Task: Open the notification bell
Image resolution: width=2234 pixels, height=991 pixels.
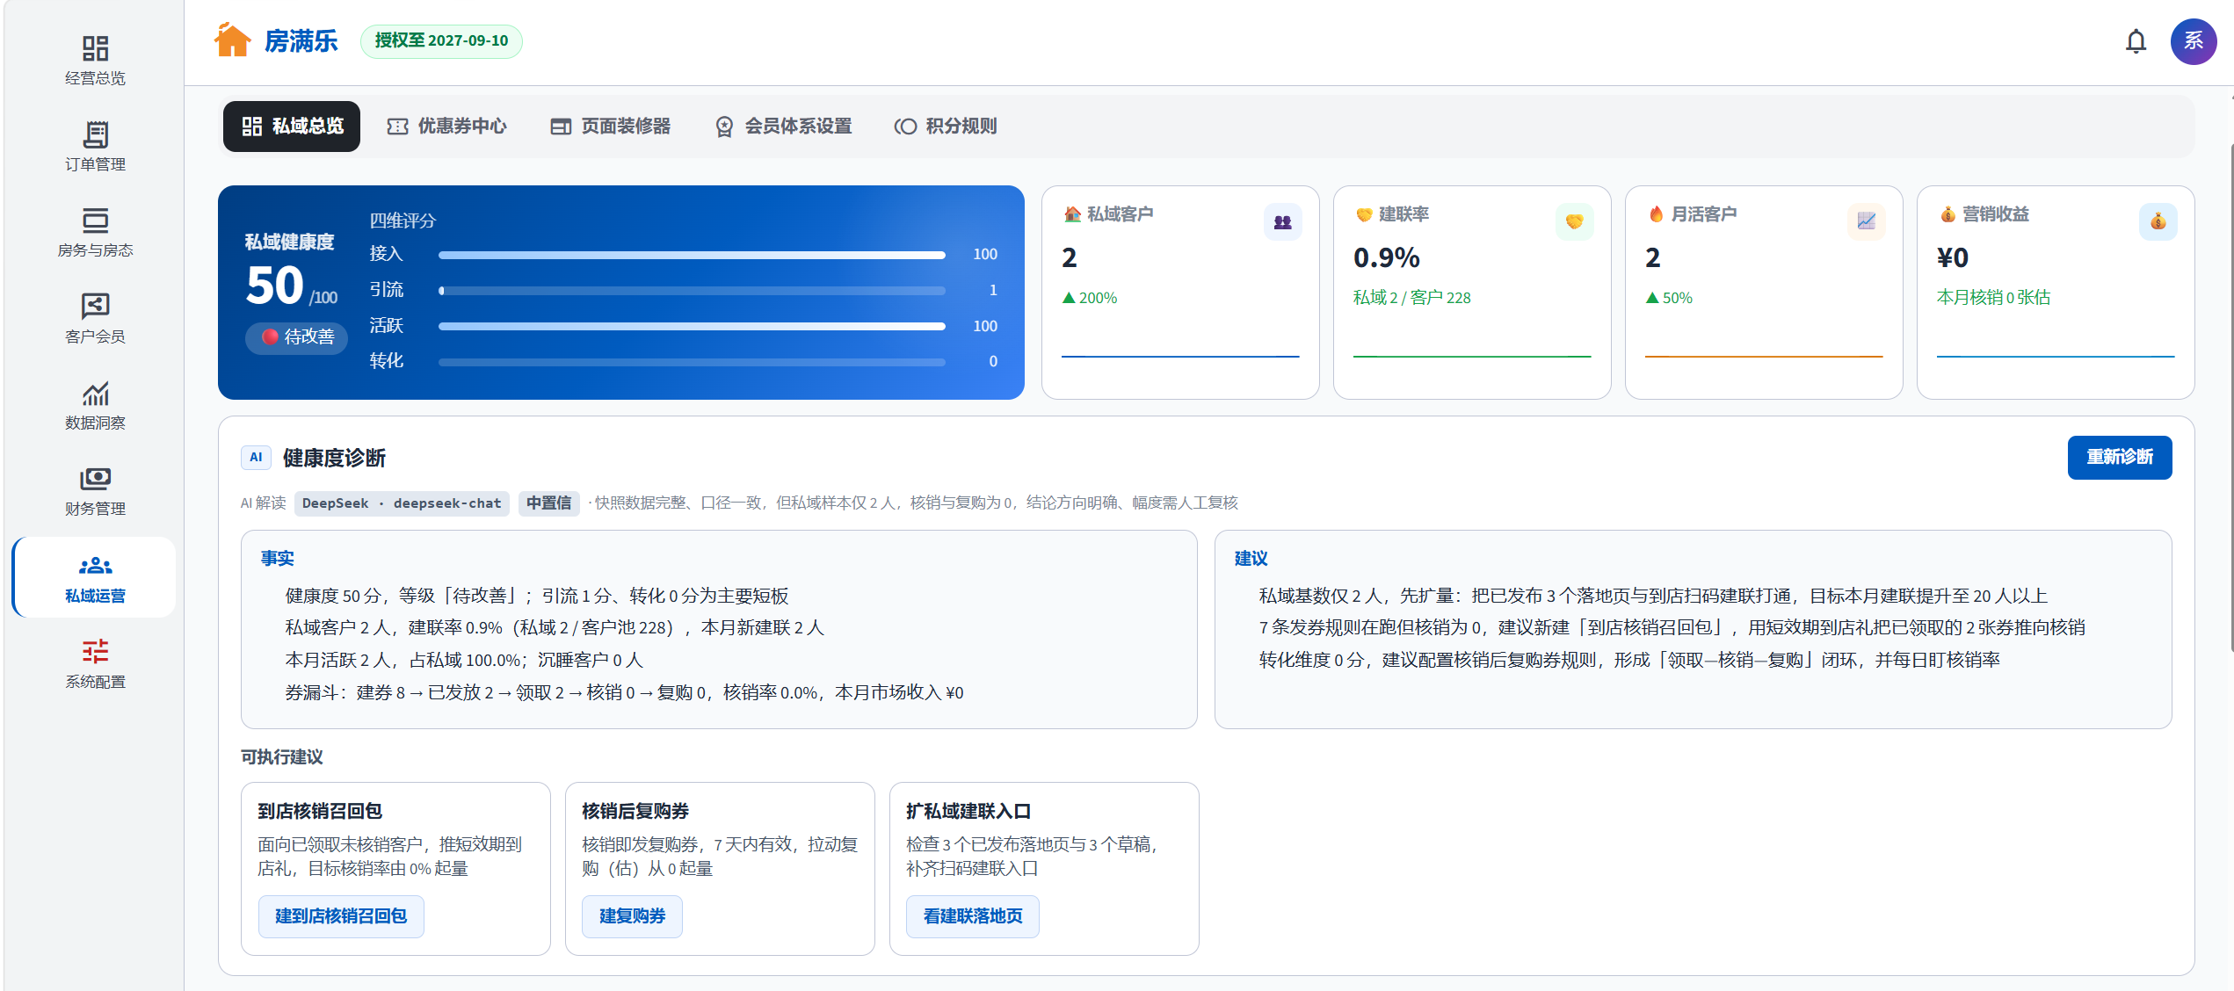Action: coord(2136,41)
